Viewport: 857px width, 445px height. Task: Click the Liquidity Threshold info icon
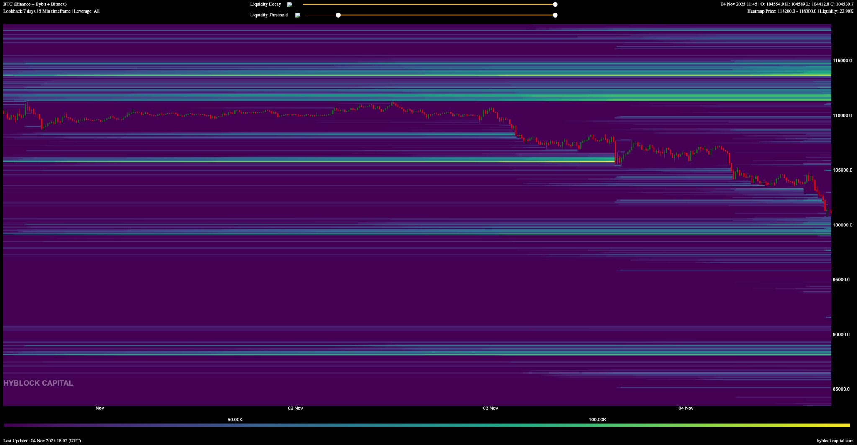[298, 15]
